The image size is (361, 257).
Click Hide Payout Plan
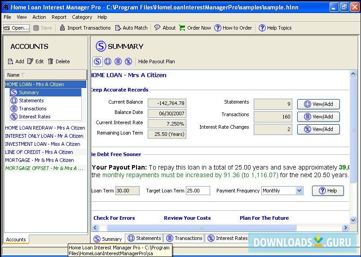157,61
